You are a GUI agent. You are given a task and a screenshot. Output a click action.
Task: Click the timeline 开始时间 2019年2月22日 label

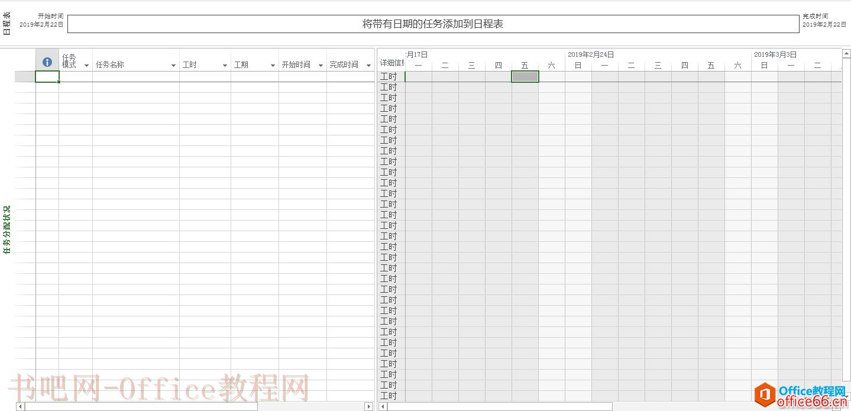coord(41,20)
